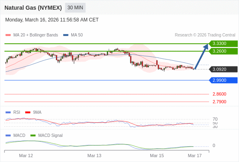Screen dimensions: 239x162
Task: Click the 9MA legend label
Action: tap(37, 113)
